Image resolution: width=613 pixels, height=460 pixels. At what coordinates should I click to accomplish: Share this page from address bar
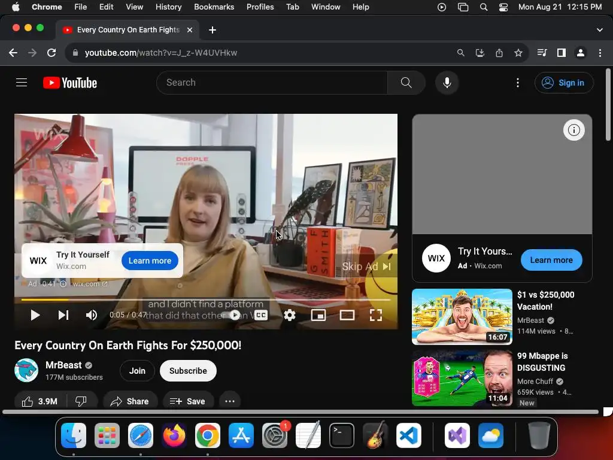[x=499, y=53]
